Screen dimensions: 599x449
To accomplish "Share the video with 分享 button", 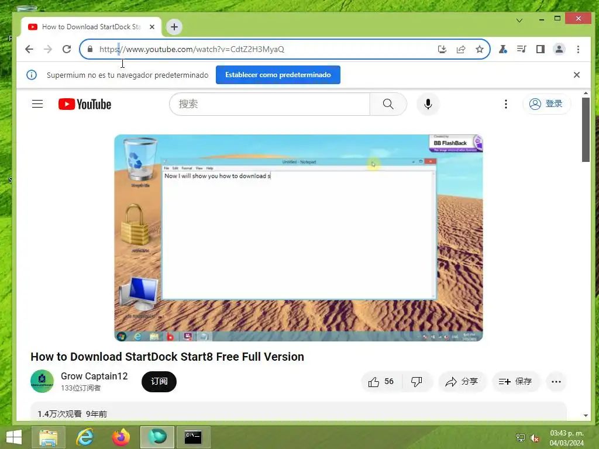I will click(462, 381).
